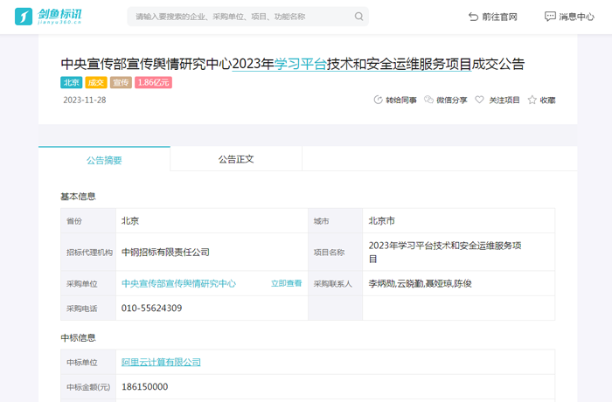Viewport: 612px width, 402px height.
Task: Click the 剑鱼标讯 logo
Action: point(48,17)
